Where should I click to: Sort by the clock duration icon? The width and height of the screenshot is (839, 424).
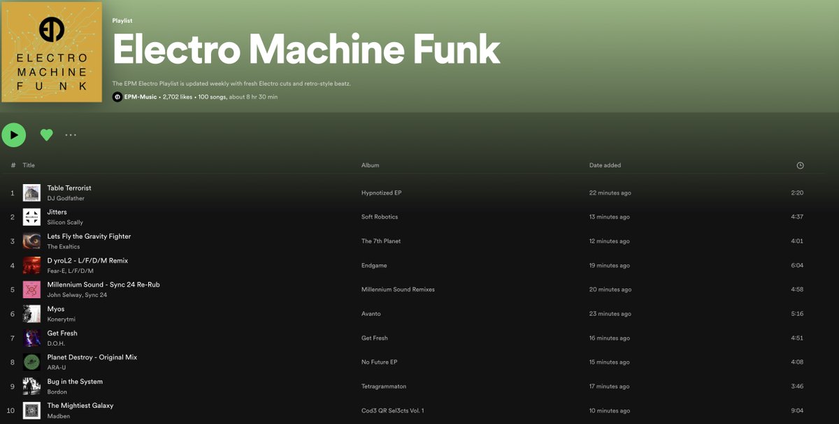click(800, 165)
